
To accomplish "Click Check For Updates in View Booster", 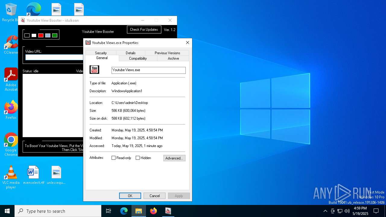I will 144,30.
